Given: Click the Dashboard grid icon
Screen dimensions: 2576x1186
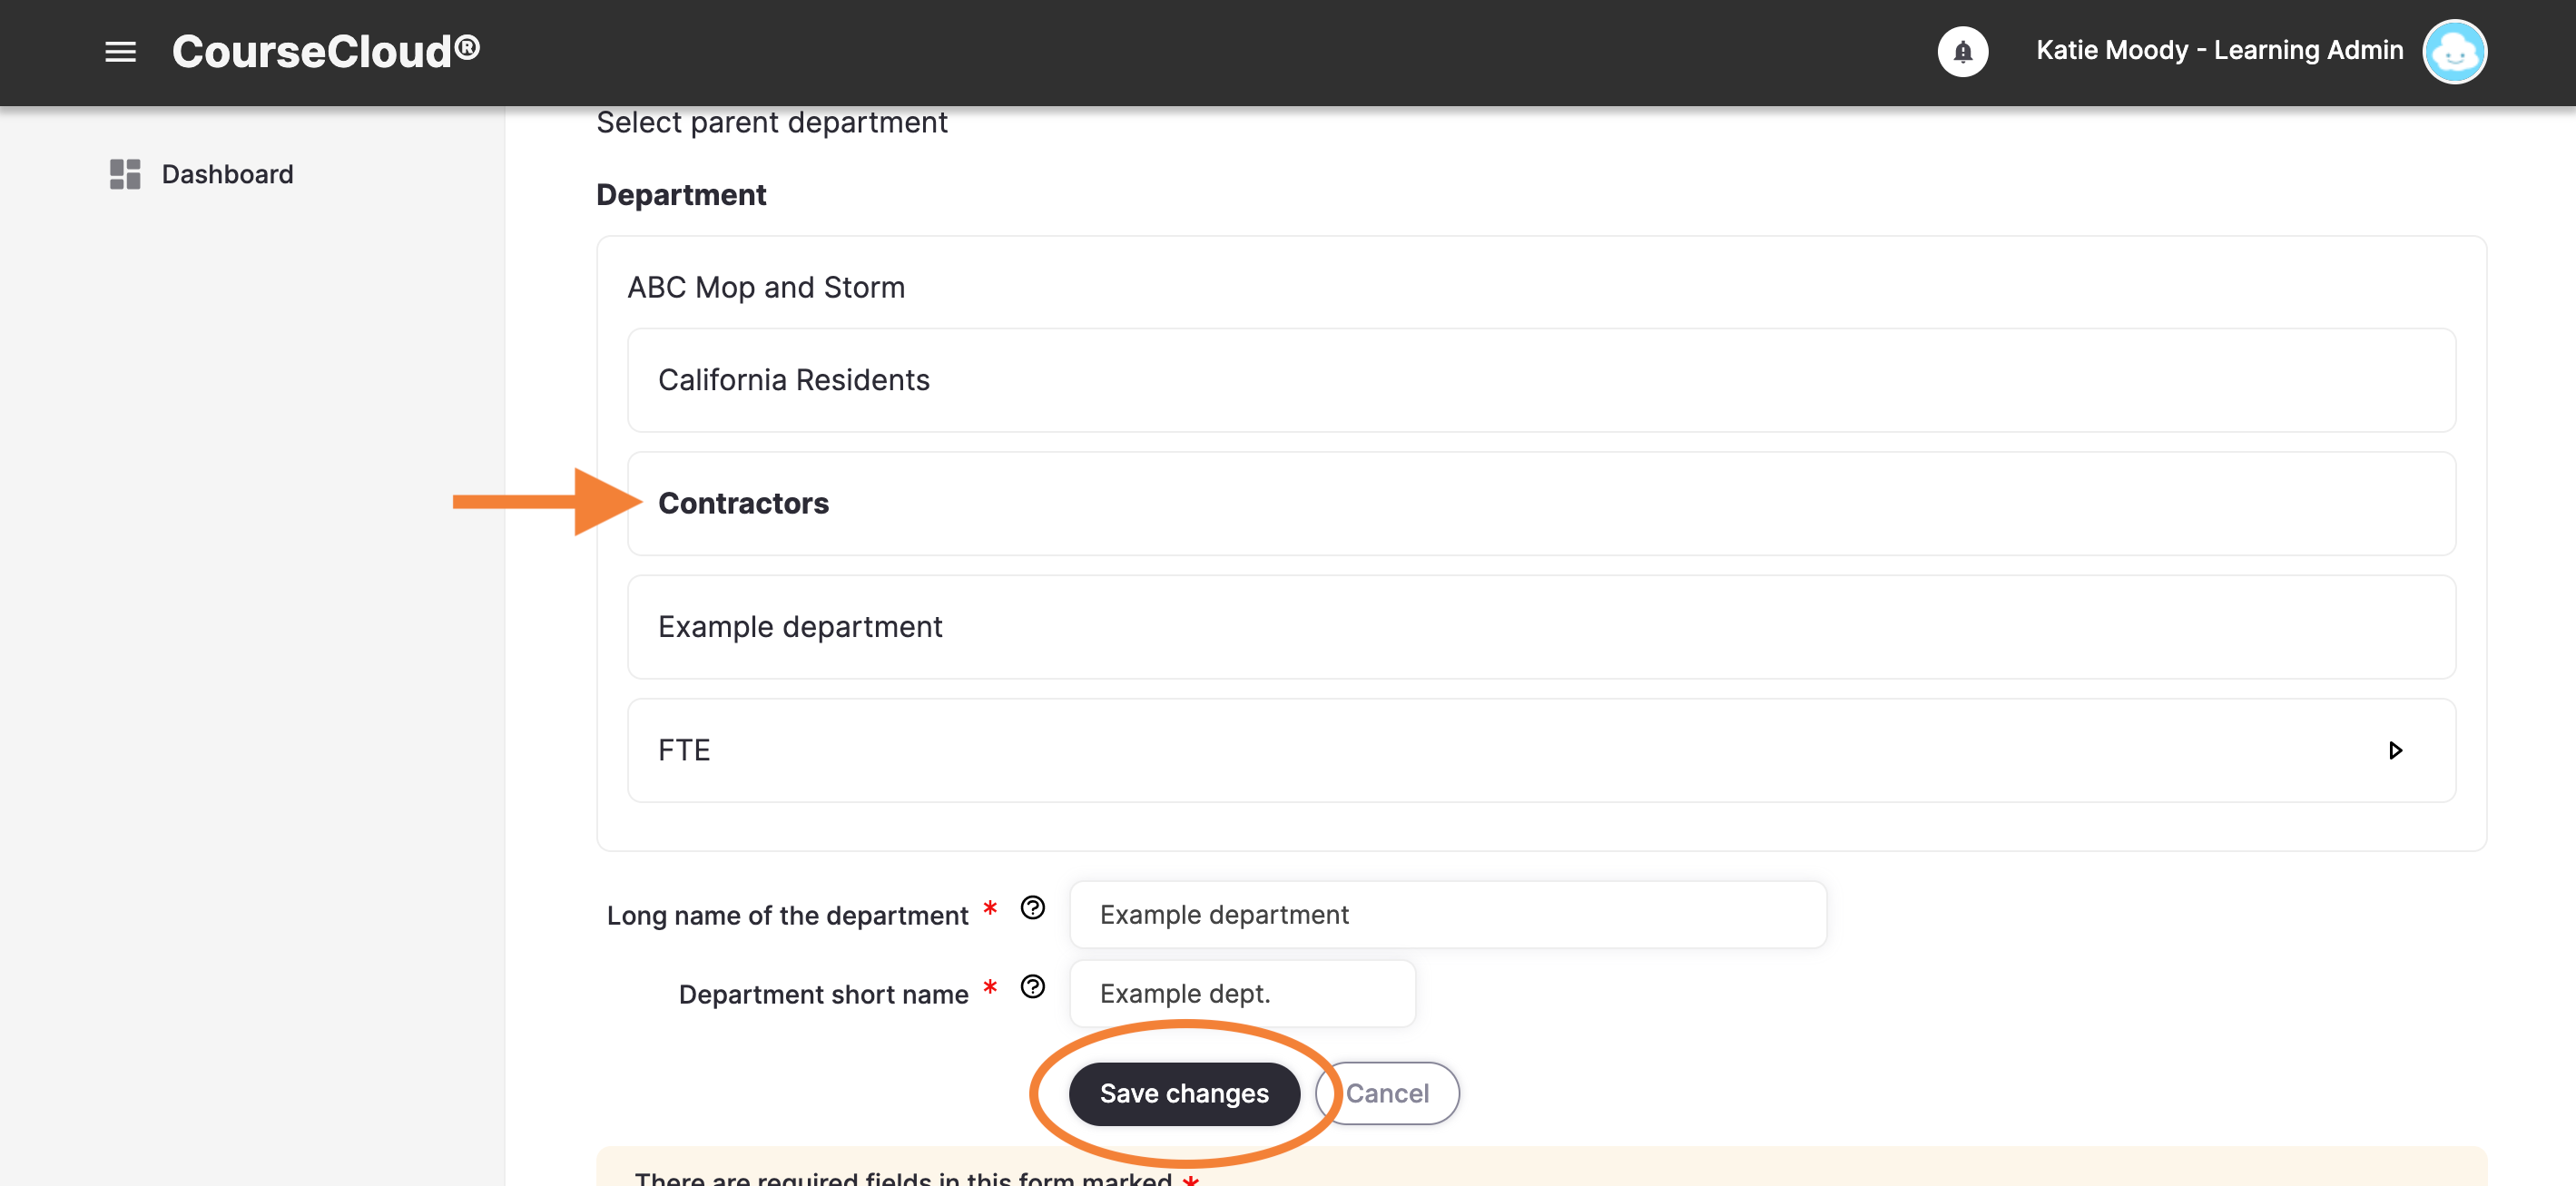Looking at the screenshot, I should (125, 174).
